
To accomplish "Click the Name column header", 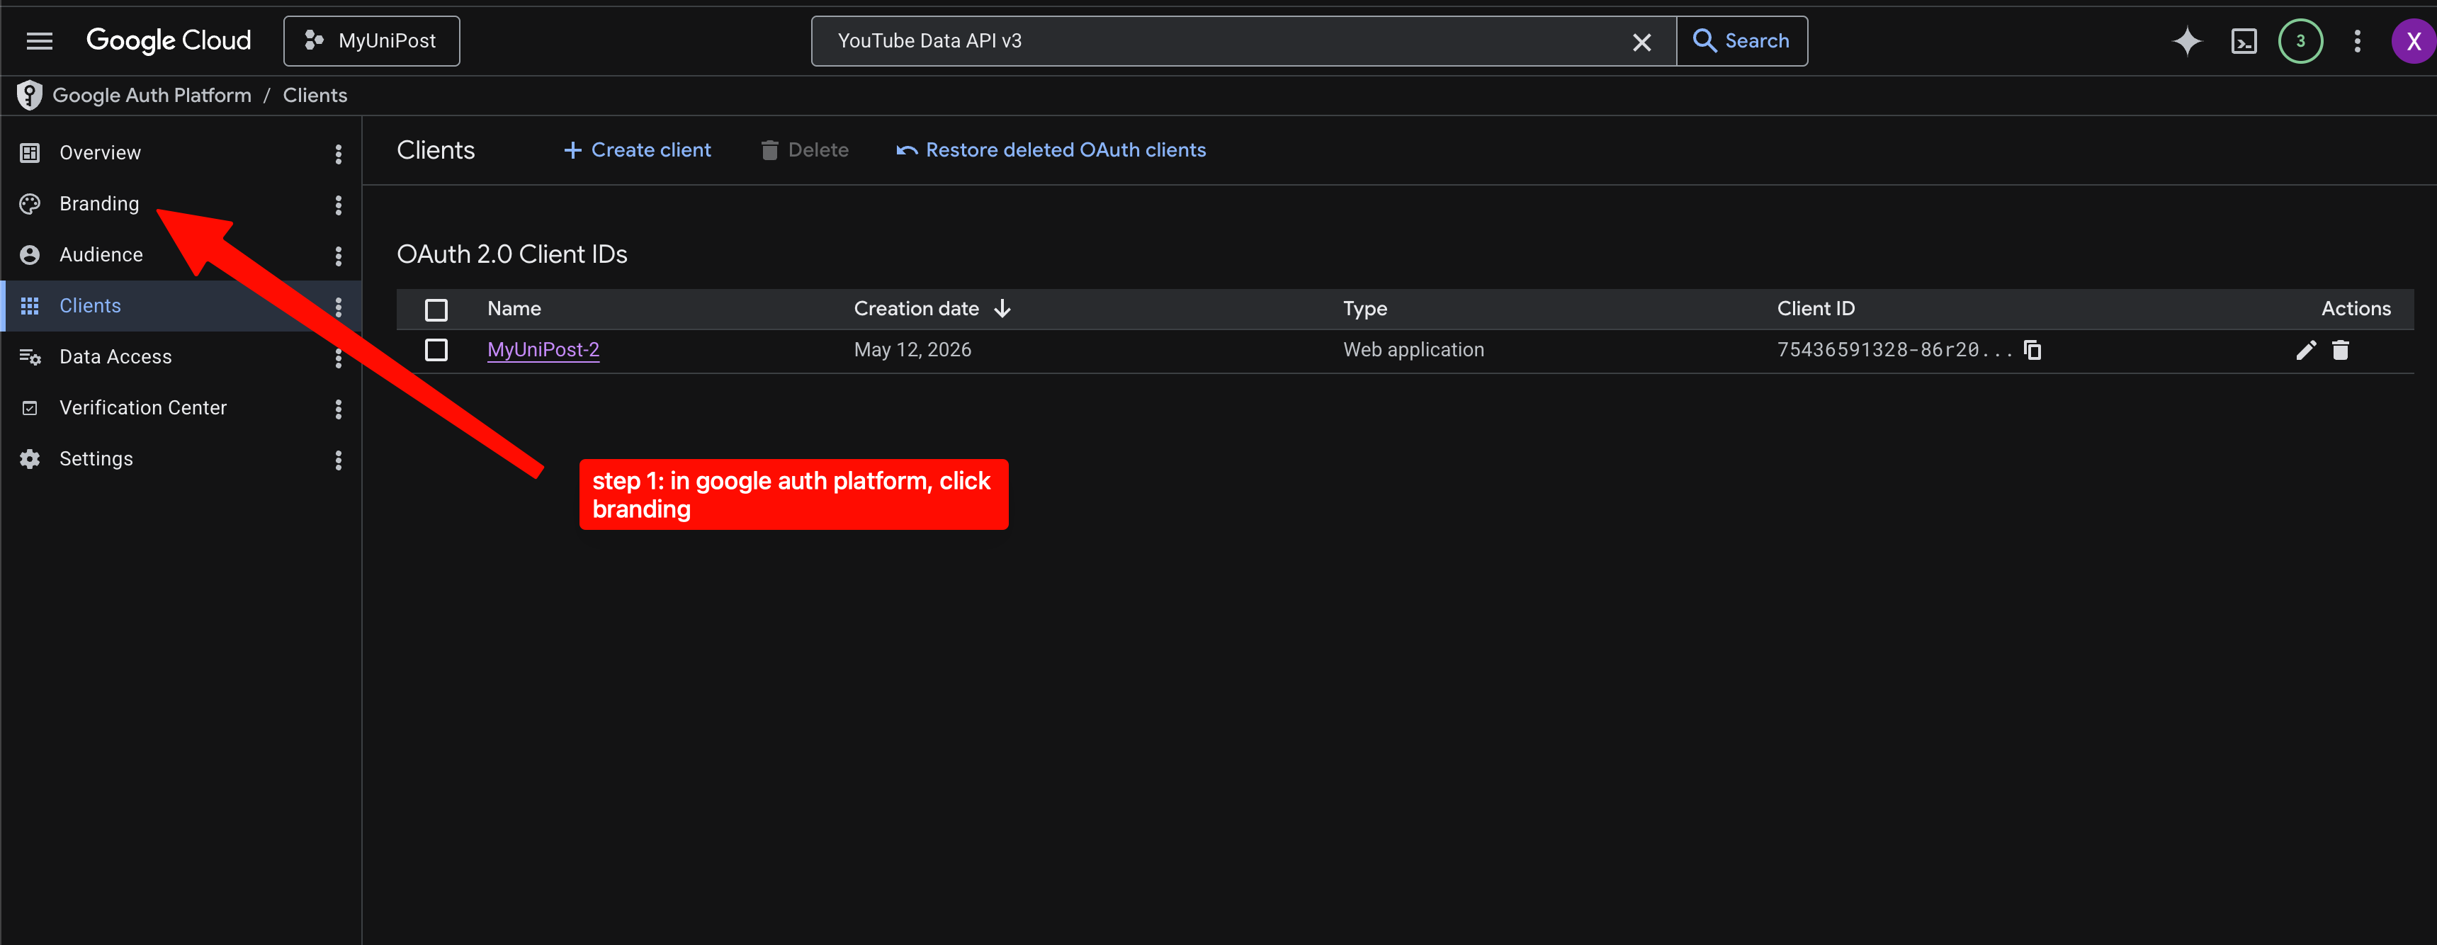I will (514, 308).
